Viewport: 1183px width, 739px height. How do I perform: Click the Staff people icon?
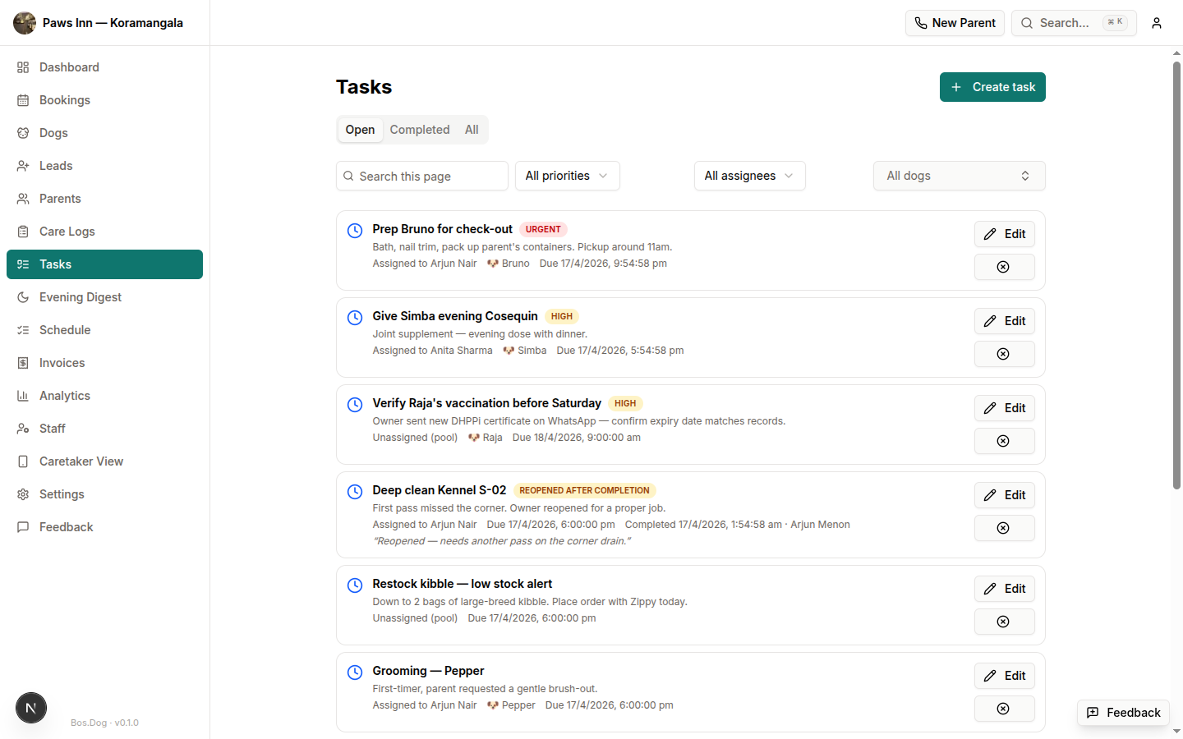tap(22, 428)
